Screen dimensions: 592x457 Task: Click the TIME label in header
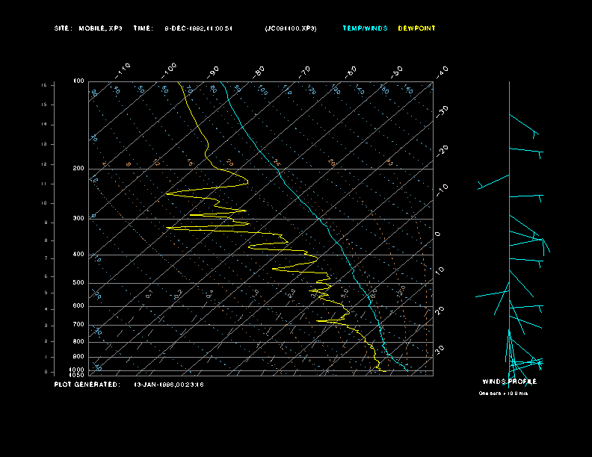[143, 28]
